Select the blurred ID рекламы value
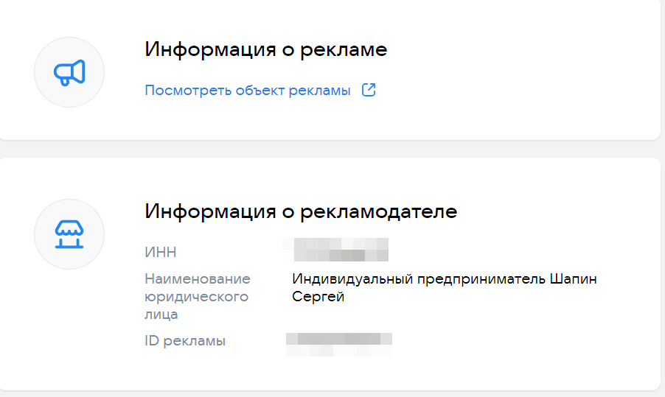 pyautogui.click(x=339, y=342)
